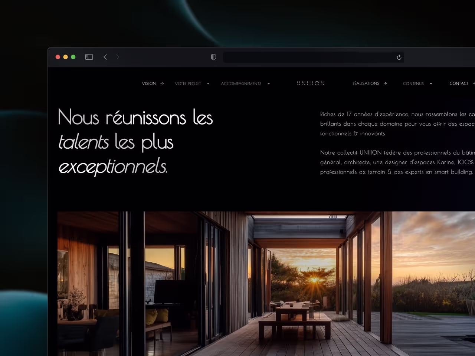
Task: Open the CONTENUS menu
Action: (413, 83)
